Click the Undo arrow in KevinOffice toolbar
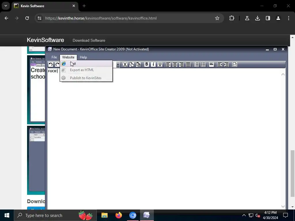 tap(51, 64)
